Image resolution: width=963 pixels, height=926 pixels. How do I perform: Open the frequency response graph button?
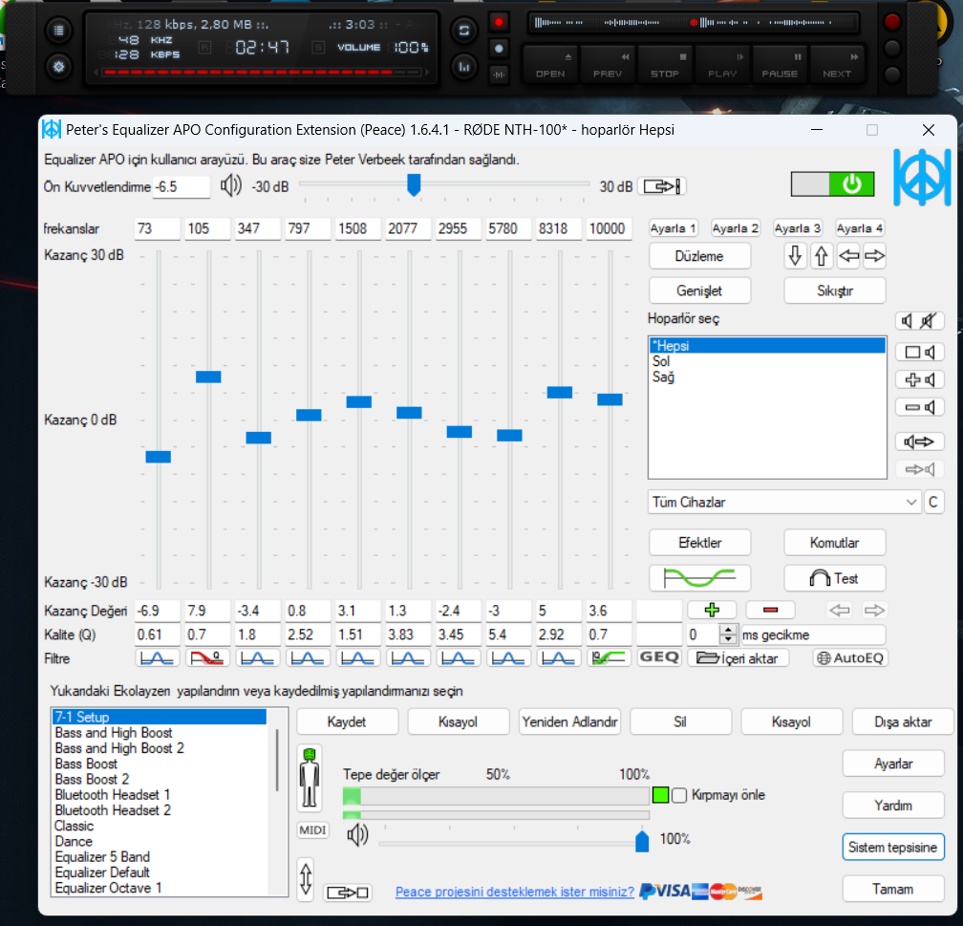pyautogui.click(x=699, y=577)
